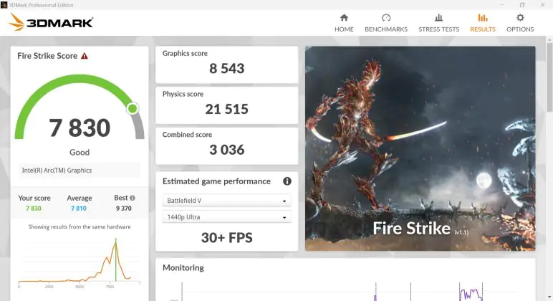
Task: Click the Fire Strike Score heading
Action: pyautogui.click(x=47, y=56)
